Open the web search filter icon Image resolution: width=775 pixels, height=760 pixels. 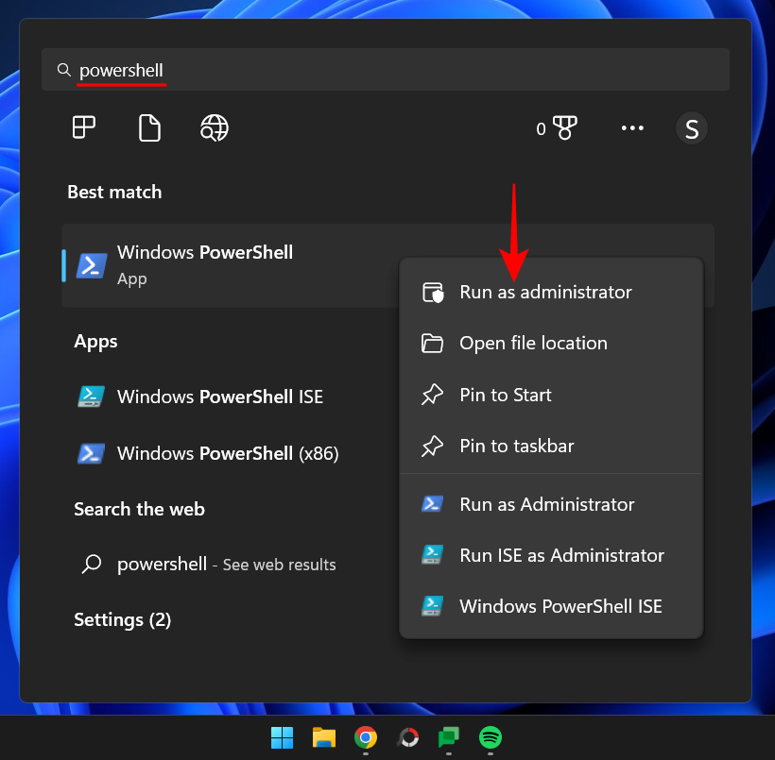(x=214, y=127)
